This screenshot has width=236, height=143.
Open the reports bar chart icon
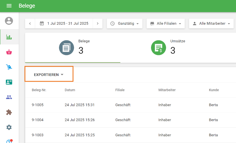tap(9, 37)
